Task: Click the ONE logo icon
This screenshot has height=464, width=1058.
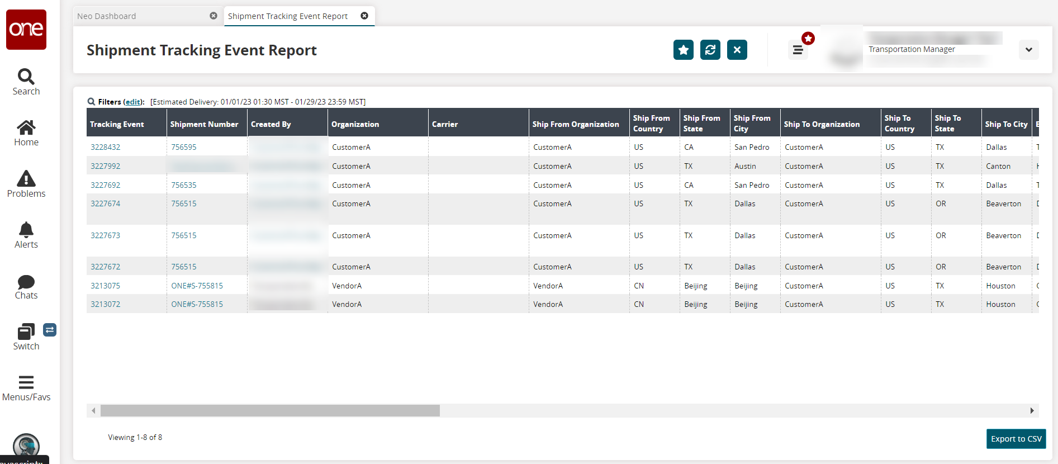Action: pos(26,30)
